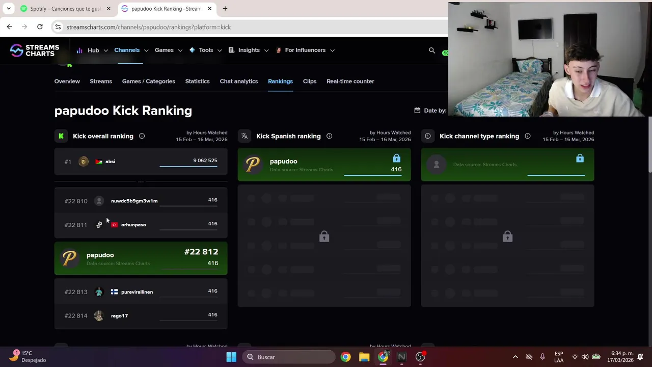Click the browser address bar URL
Viewport: 652px width, 367px height.
[149, 27]
